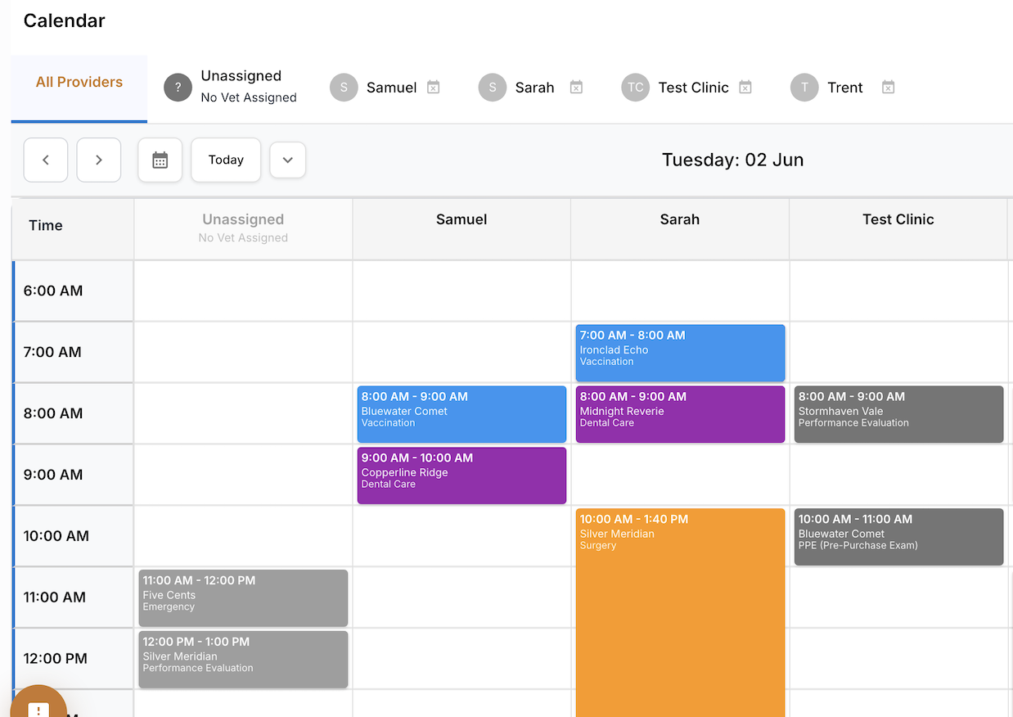Click the Test Clinic column header
The width and height of the screenshot is (1013, 717).
point(898,228)
